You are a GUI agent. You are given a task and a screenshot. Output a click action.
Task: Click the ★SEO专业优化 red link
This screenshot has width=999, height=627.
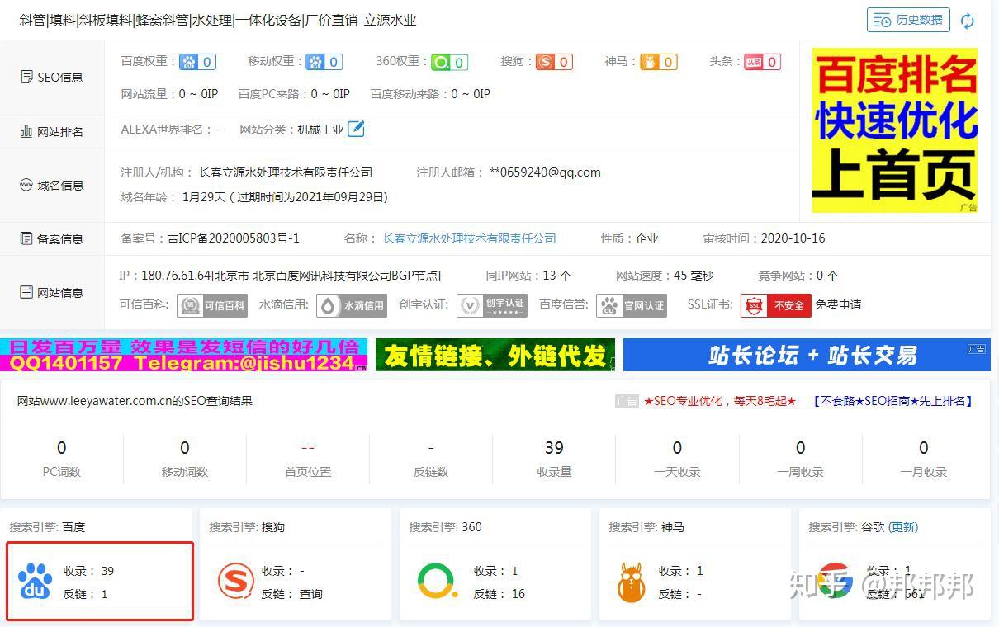tap(720, 401)
